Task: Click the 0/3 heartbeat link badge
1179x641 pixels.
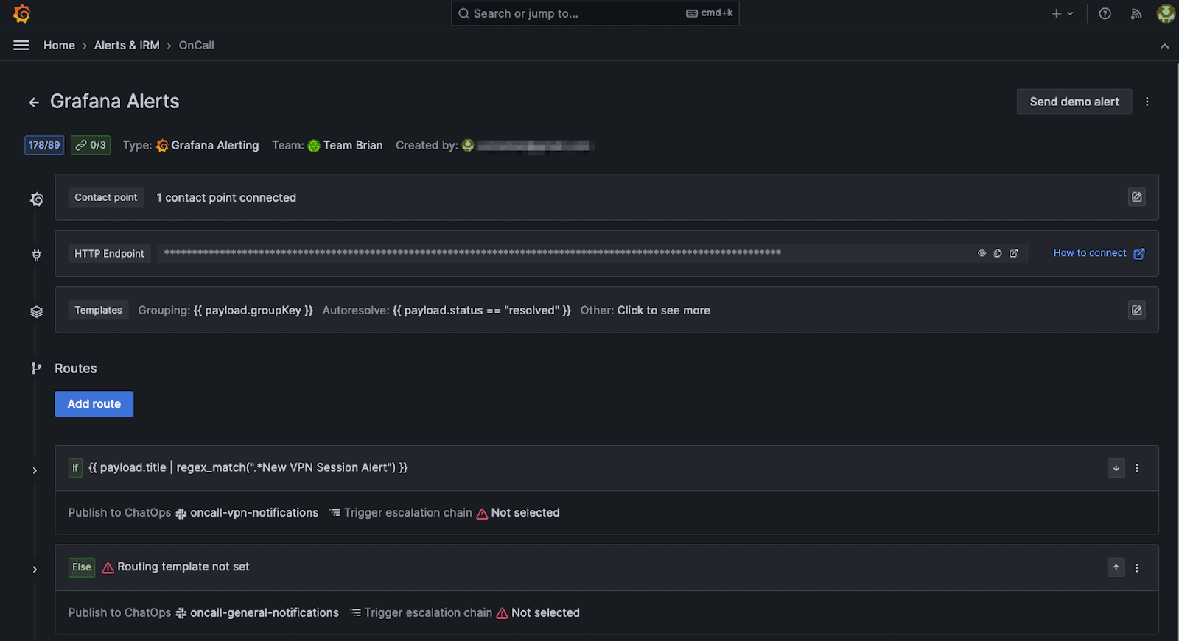Action: [91, 145]
